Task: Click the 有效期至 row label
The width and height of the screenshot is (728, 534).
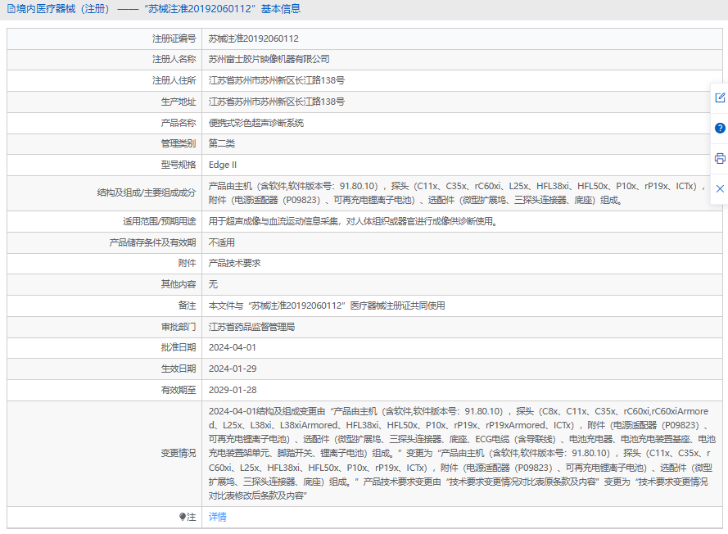Action: point(179,390)
